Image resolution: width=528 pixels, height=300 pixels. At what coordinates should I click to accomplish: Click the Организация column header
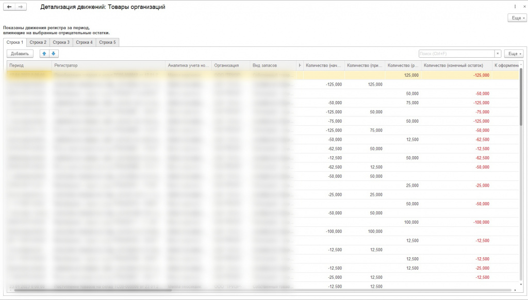[230, 65]
